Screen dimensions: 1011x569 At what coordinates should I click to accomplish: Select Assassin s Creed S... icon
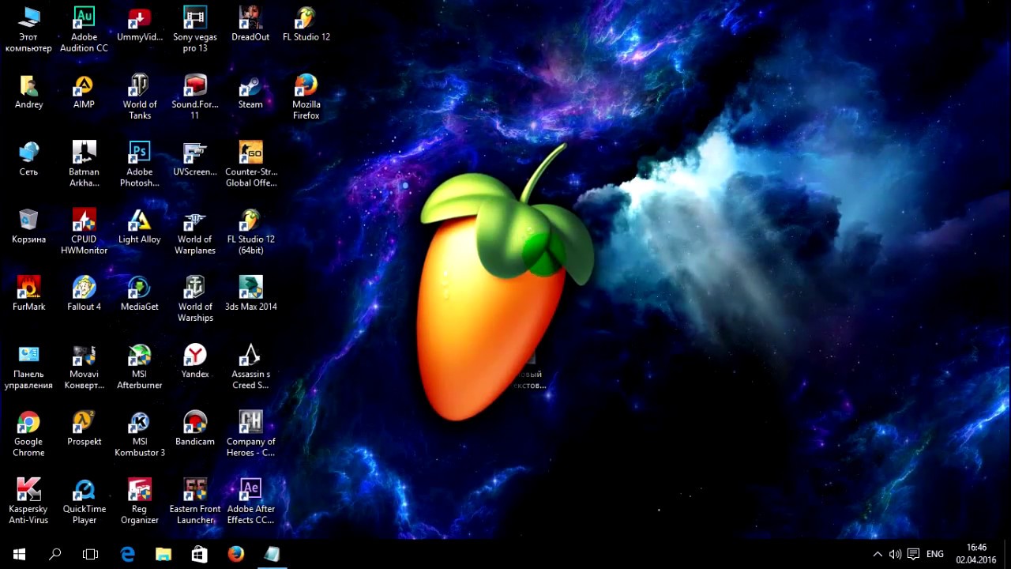(250, 366)
